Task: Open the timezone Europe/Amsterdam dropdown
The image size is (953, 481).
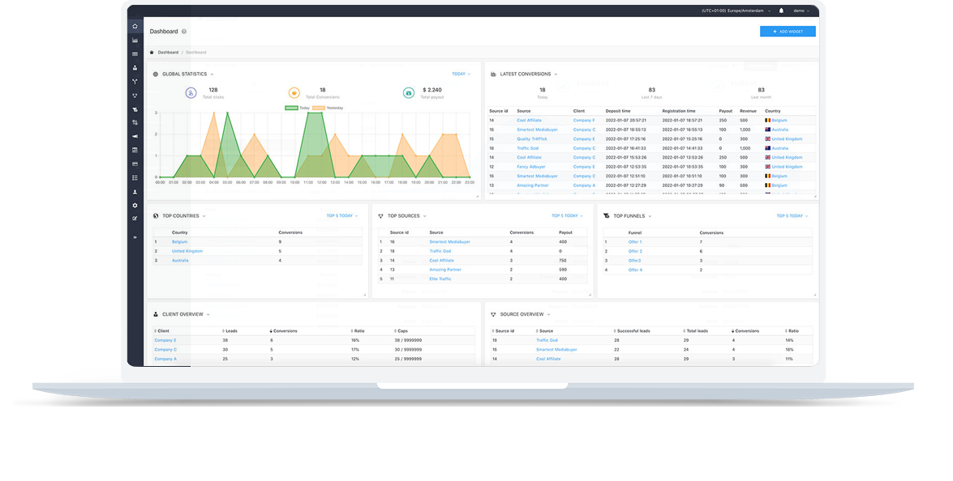Action: (736, 11)
